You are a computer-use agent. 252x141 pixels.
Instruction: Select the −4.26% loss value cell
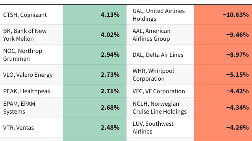coord(223,127)
